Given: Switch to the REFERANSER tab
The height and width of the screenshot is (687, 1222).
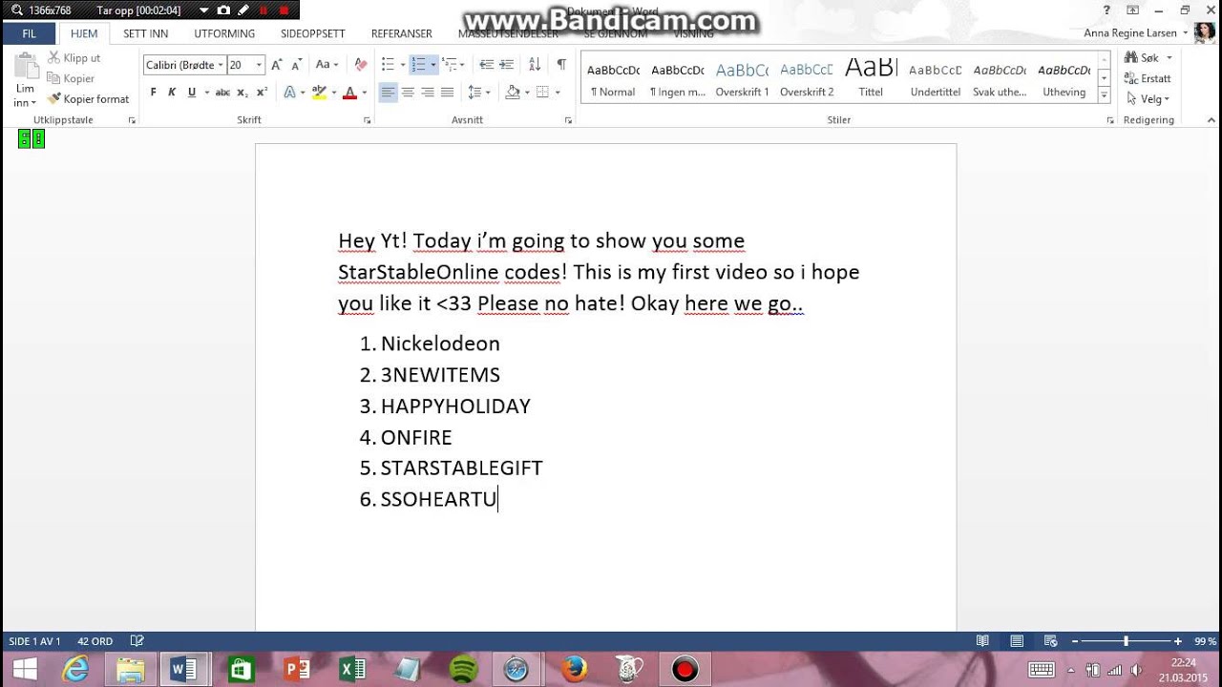Looking at the screenshot, I should click(x=401, y=33).
